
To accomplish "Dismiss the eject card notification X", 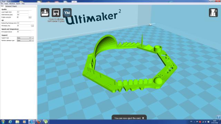I will click(x=143, y=118).
